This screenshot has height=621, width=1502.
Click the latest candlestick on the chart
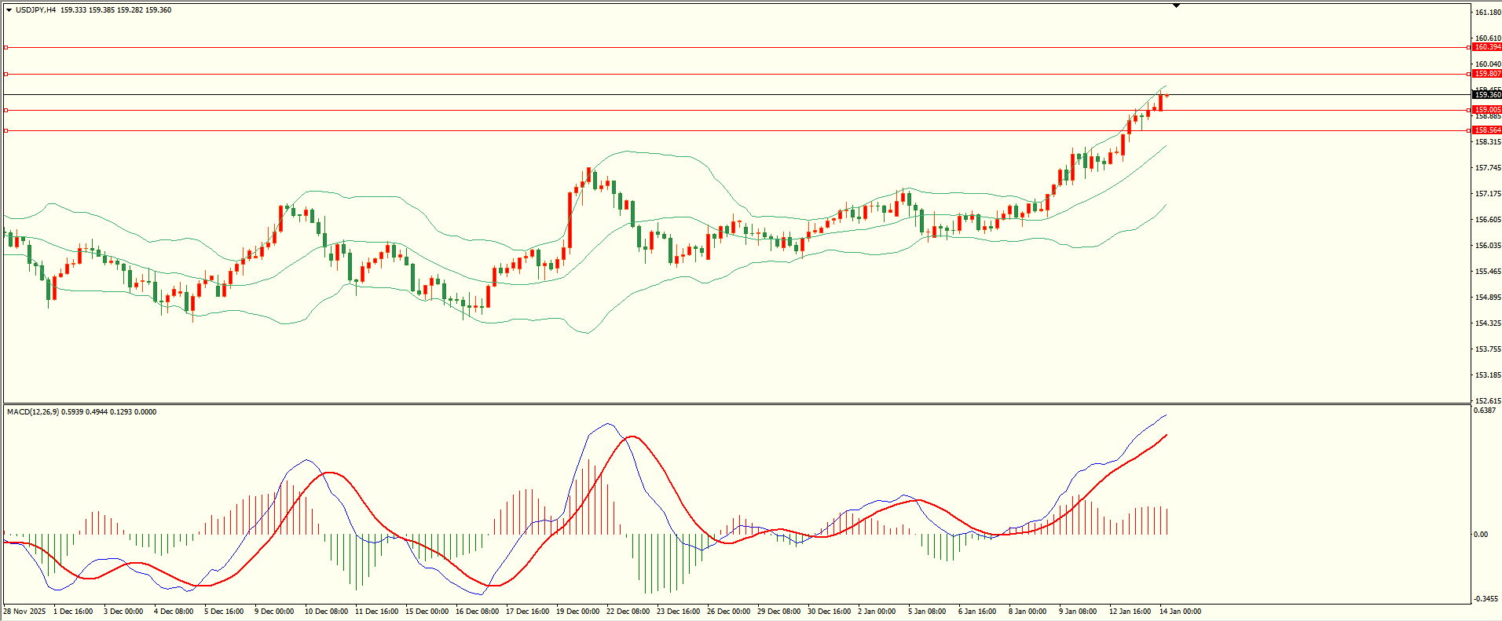(1167, 96)
